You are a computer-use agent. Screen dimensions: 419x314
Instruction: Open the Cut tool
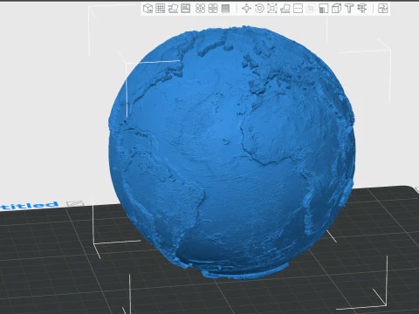click(x=298, y=9)
